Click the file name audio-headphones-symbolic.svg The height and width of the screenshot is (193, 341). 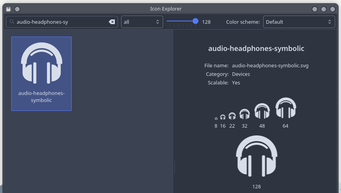click(x=270, y=66)
